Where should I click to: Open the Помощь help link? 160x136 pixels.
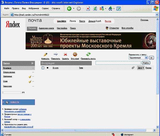click(144, 20)
